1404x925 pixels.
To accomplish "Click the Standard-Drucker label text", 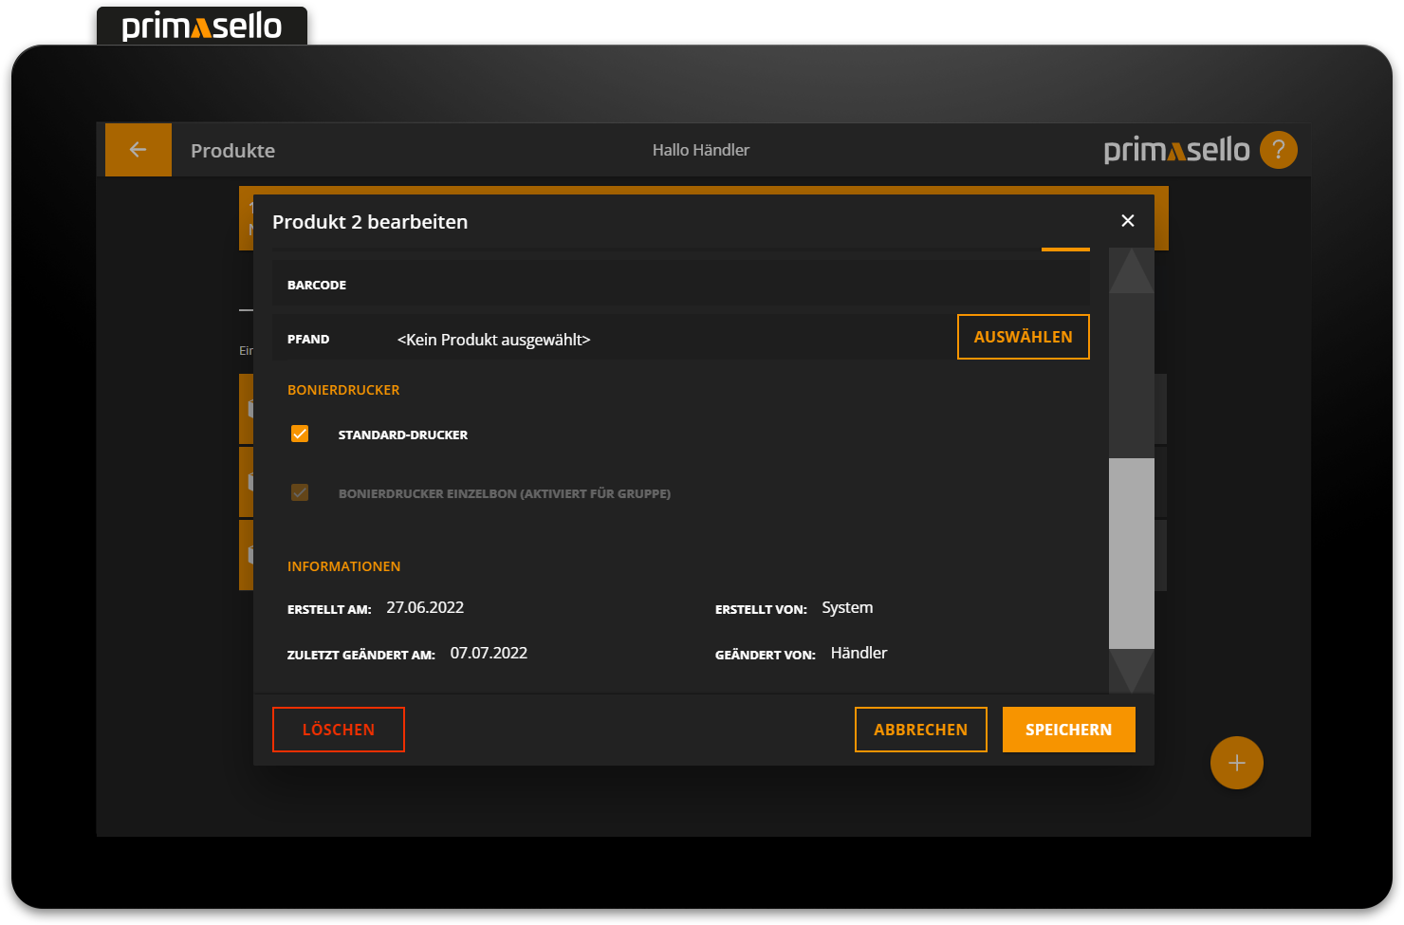I will point(402,435).
